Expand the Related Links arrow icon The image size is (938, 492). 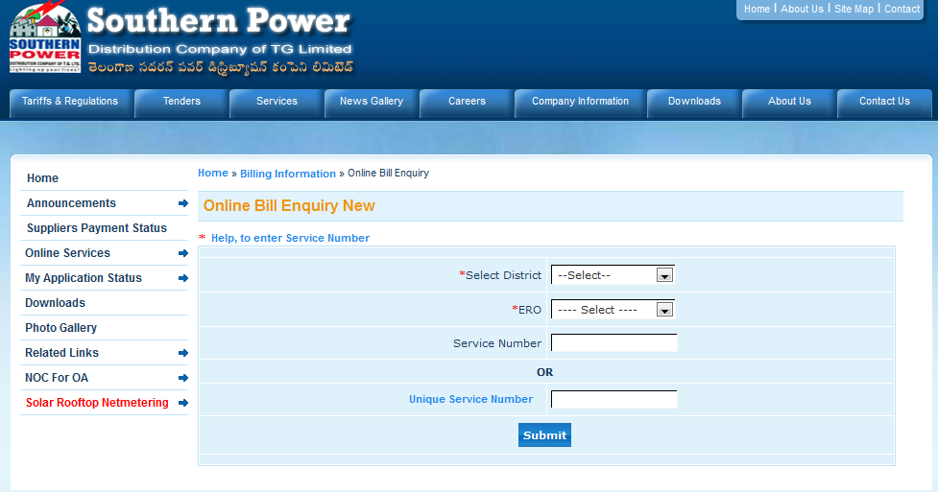(x=183, y=353)
